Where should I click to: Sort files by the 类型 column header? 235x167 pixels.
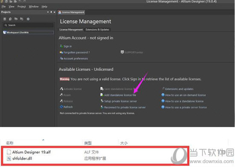click(x=88, y=143)
